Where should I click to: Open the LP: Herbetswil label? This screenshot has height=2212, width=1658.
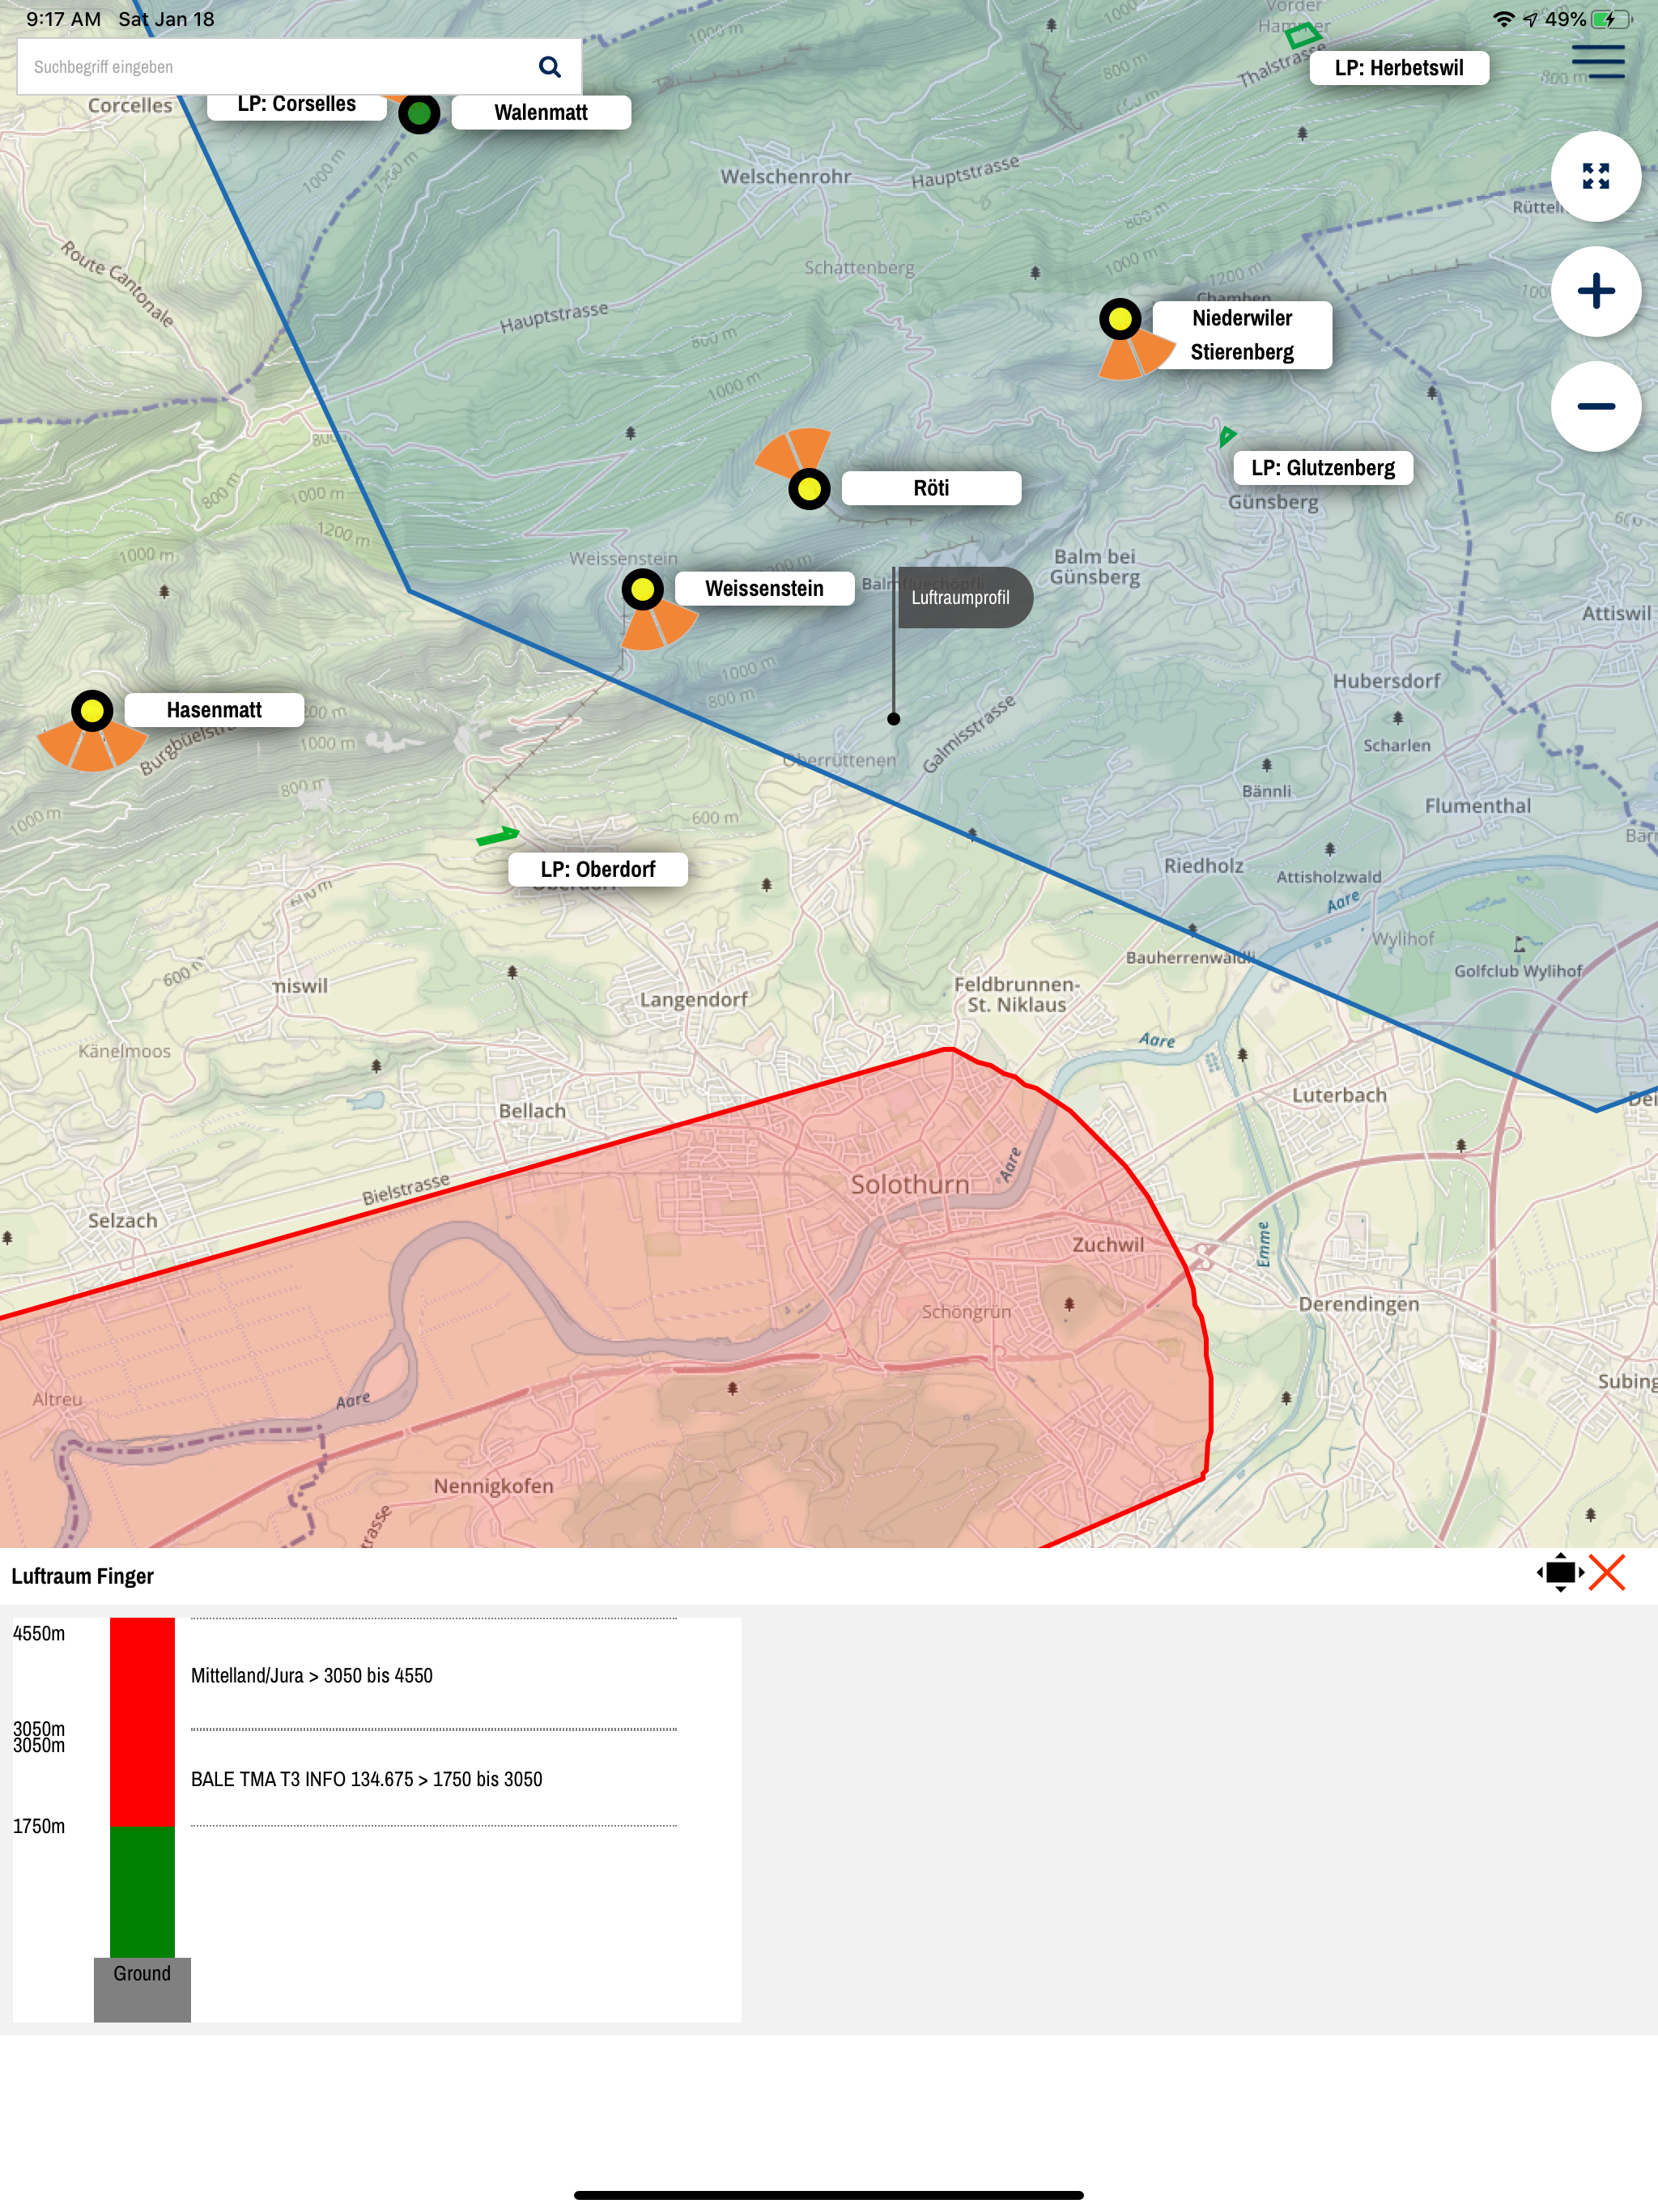(1398, 68)
